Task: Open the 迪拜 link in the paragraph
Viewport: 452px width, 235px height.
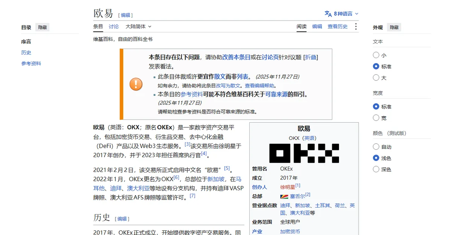Action: pos(116,188)
